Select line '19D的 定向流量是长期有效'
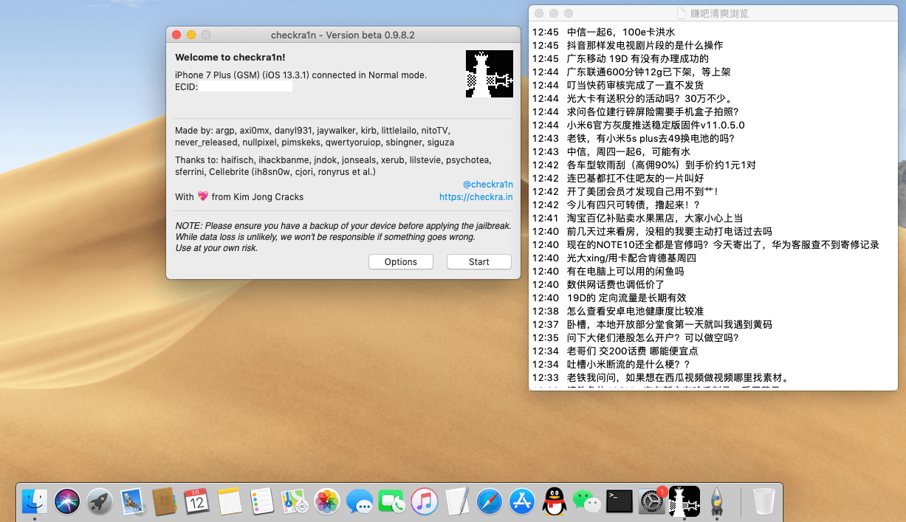 (x=626, y=298)
